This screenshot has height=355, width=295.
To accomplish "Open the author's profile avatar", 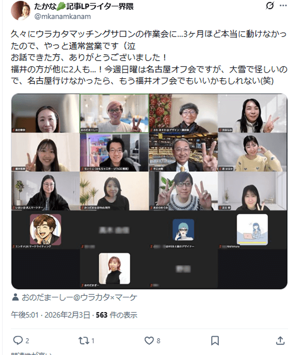I will [21, 10].
